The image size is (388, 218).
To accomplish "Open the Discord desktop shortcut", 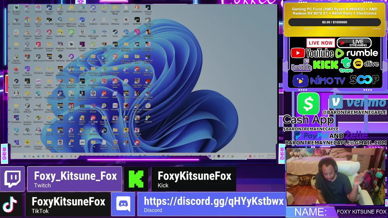I will click(x=93, y=7).
